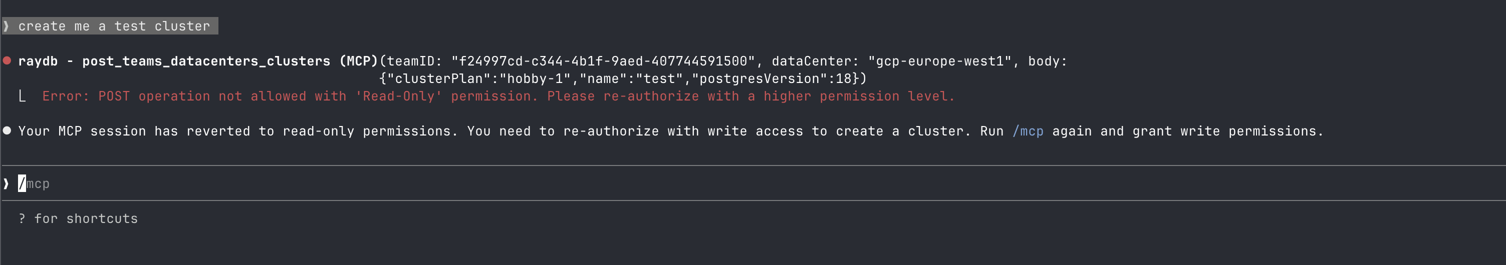Click the red error status dot beside raydb
Screen dimensions: 1506x265
7,60
